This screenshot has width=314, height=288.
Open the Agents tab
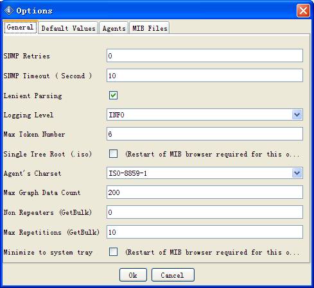click(x=114, y=28)
